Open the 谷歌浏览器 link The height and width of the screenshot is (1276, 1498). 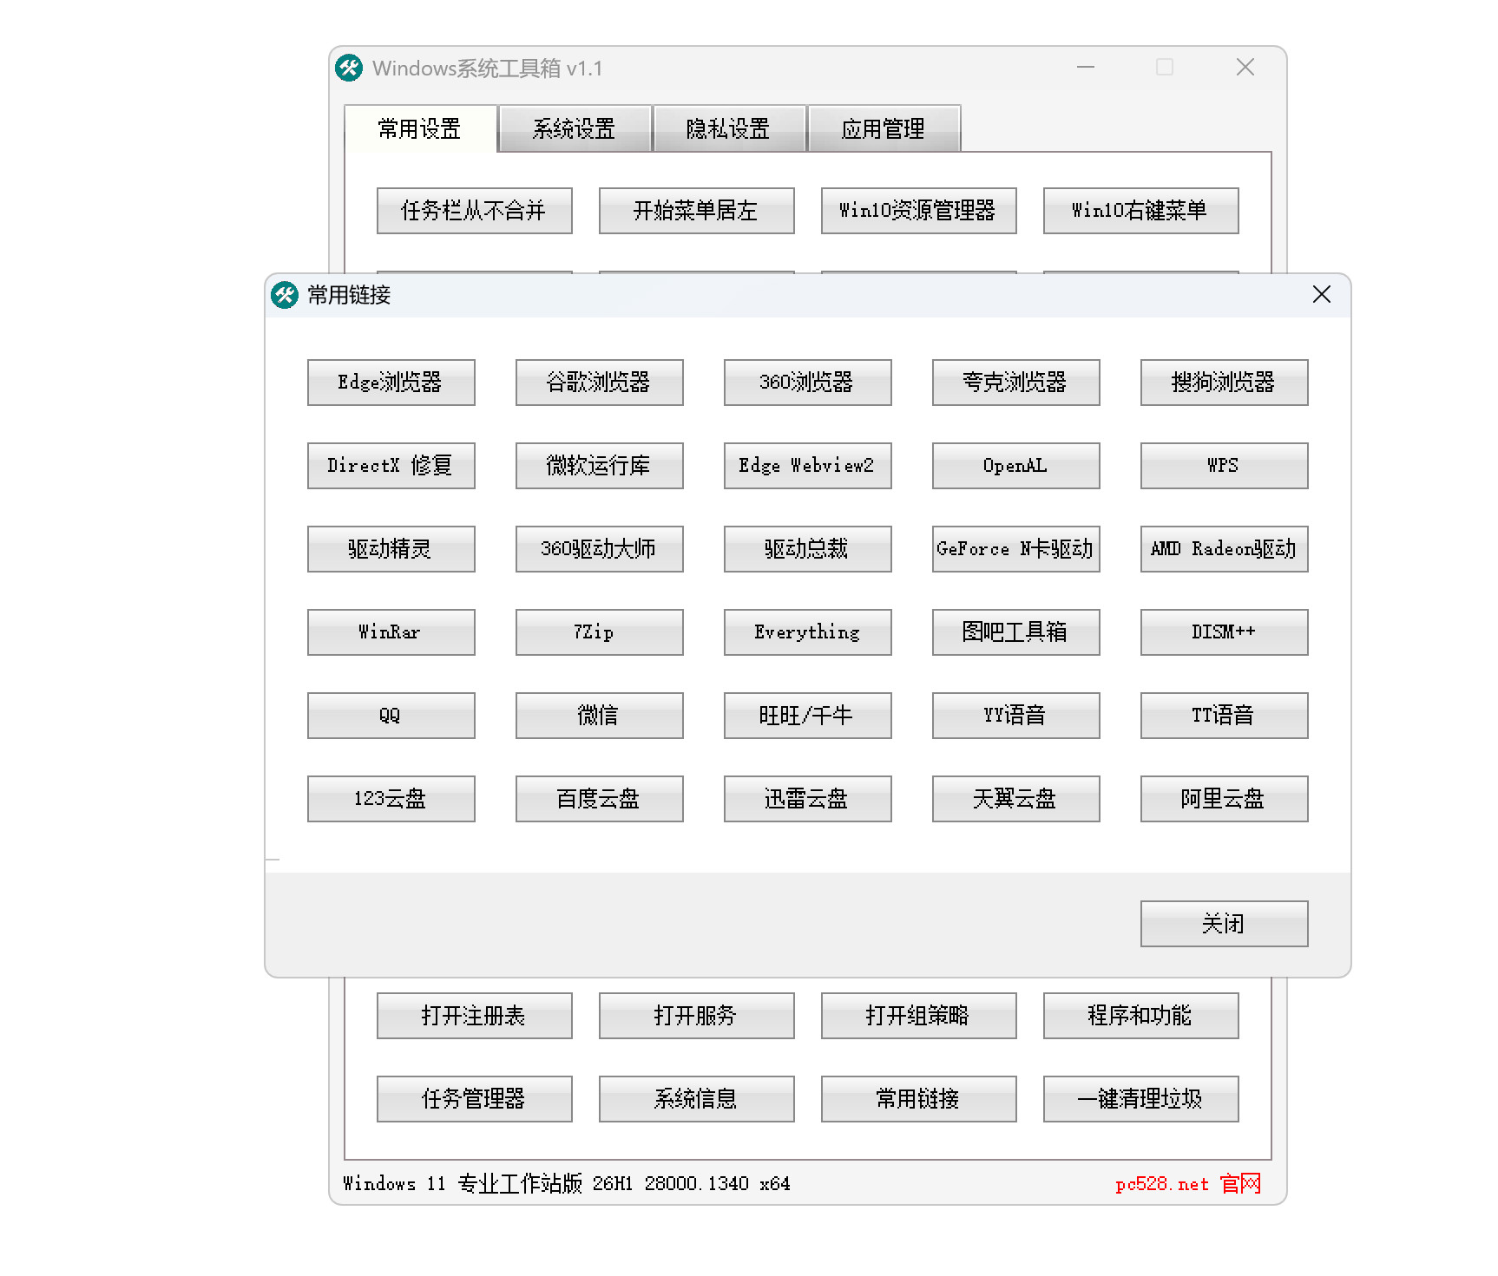pos(599,382)
